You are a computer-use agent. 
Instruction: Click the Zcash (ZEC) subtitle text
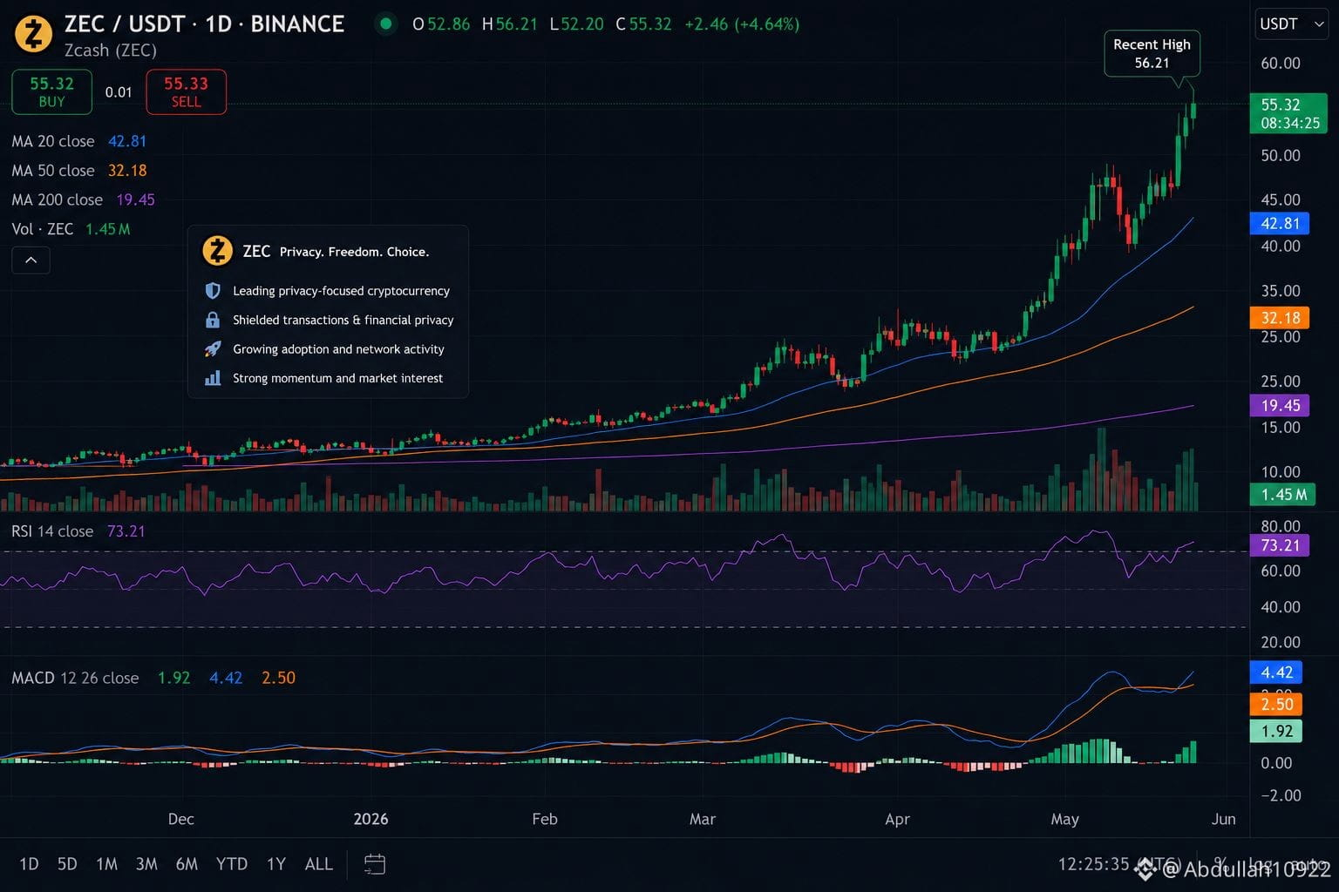point(111,51)
